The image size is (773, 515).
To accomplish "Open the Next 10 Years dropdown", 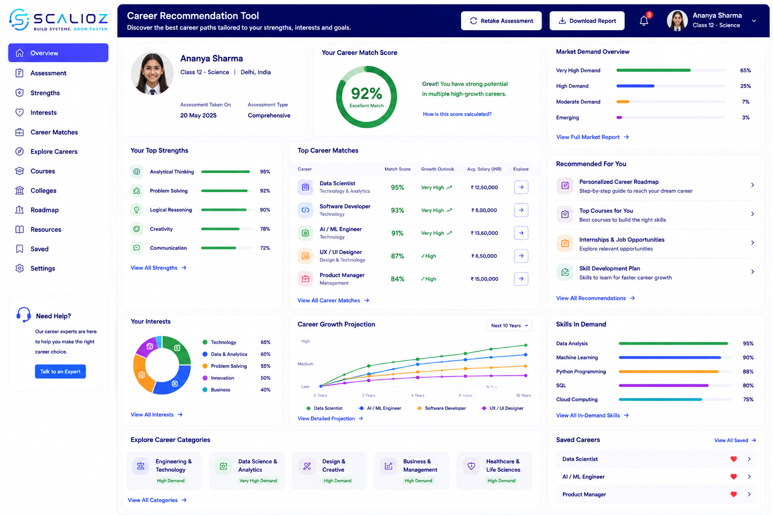I will coord(509,325).
